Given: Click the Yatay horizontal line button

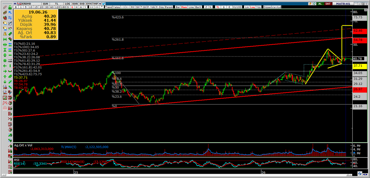Looking at the screenshot, I should click(x=116, y=7).
